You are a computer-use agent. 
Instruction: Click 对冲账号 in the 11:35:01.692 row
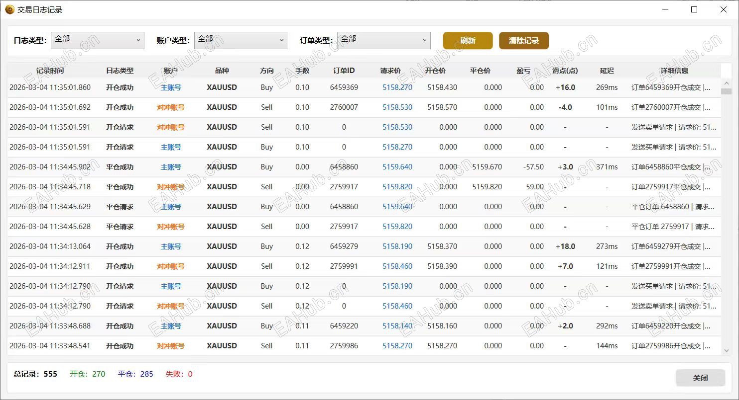pos(171,107)
